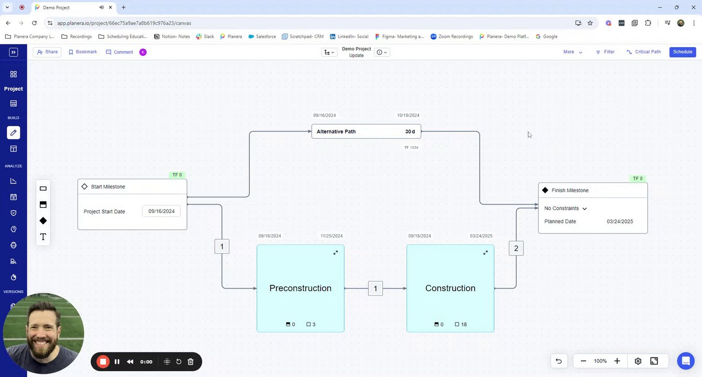Screen dimensions: 702x377
Task: Restart the recording with the circular arrow
Action: coord(179,362)
